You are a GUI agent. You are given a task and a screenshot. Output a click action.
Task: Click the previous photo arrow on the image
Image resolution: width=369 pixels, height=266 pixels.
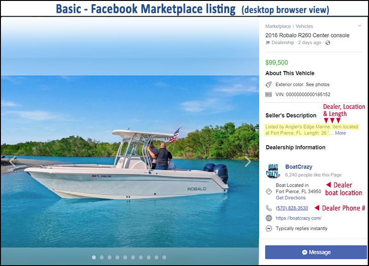coord(13,161)
